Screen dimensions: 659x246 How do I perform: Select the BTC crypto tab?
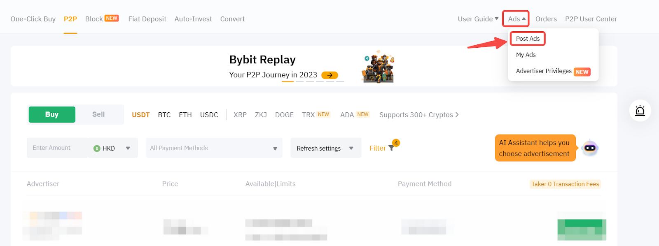pos(164,115)
